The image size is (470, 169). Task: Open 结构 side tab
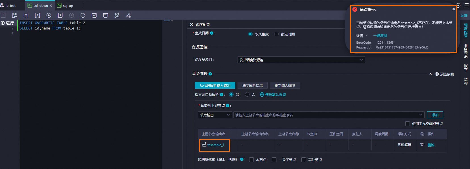click(466, 81)
